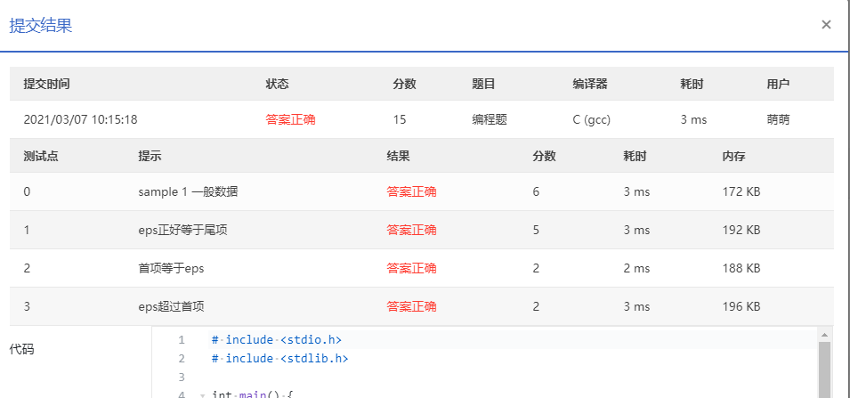The height and width of the screenshot is (398, 850).
Task: Click score 6 in sample 1 row
Action: [536, 191]
